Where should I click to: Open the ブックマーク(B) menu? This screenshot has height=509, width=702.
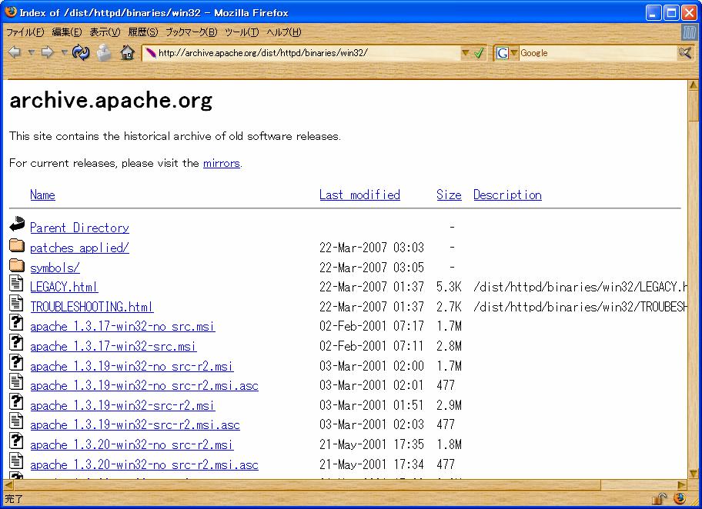coord(191,32)
